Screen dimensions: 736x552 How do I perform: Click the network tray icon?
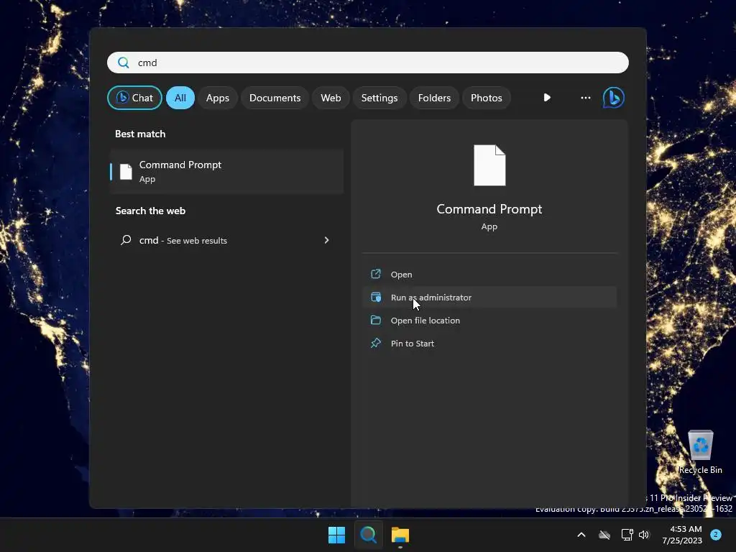pyautogui.click(x=627, y=535)
